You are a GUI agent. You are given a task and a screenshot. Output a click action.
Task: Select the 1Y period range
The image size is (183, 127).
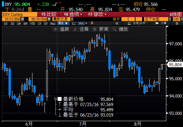39,24
